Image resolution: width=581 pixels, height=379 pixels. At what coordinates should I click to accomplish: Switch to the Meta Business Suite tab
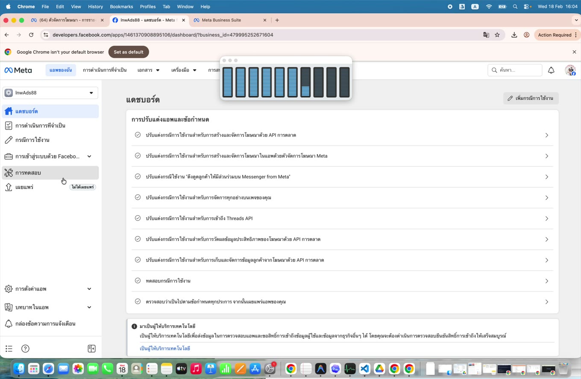coord(231,20)
